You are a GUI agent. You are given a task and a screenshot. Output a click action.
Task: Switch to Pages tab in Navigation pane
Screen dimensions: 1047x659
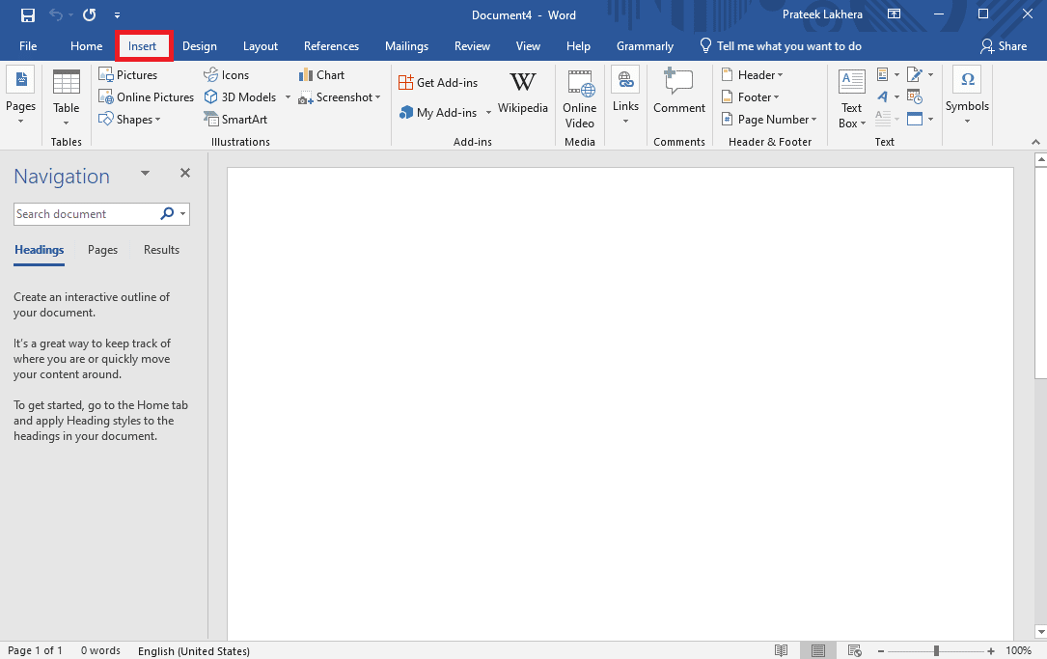[x=102, y=250]
